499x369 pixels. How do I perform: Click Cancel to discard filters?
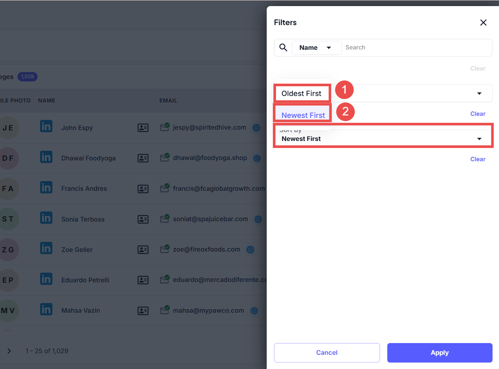pyautogui.click(x=327, y=353)
